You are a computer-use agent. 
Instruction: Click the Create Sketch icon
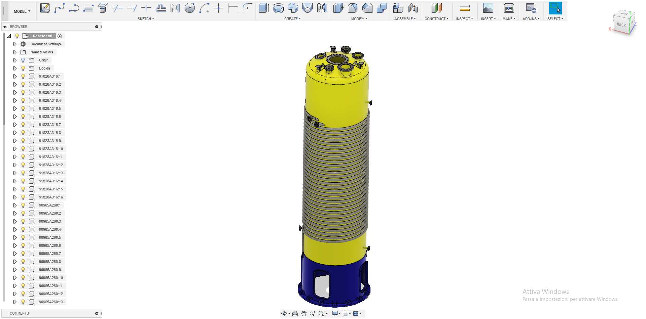(45, 8)
